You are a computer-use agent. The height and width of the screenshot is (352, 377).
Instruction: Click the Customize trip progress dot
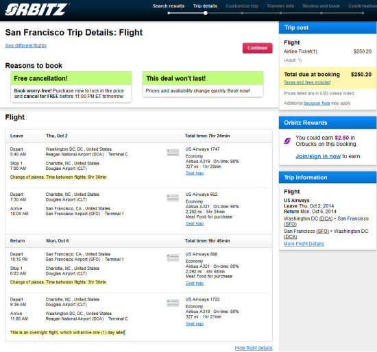[242, 13]
